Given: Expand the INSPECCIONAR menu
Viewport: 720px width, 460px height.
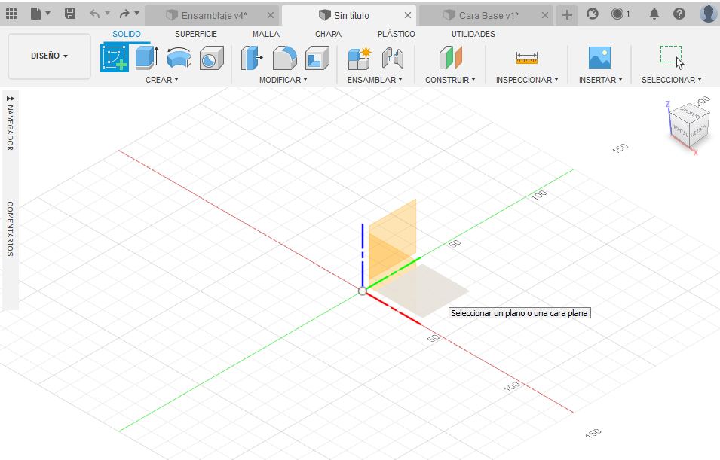Looking at the screenshot, I should click(x=527, y=80).
